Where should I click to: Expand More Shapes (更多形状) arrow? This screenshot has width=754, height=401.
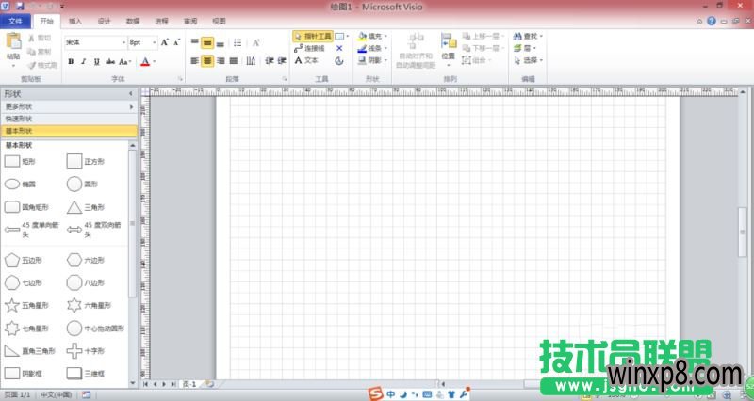coord(131,106)
